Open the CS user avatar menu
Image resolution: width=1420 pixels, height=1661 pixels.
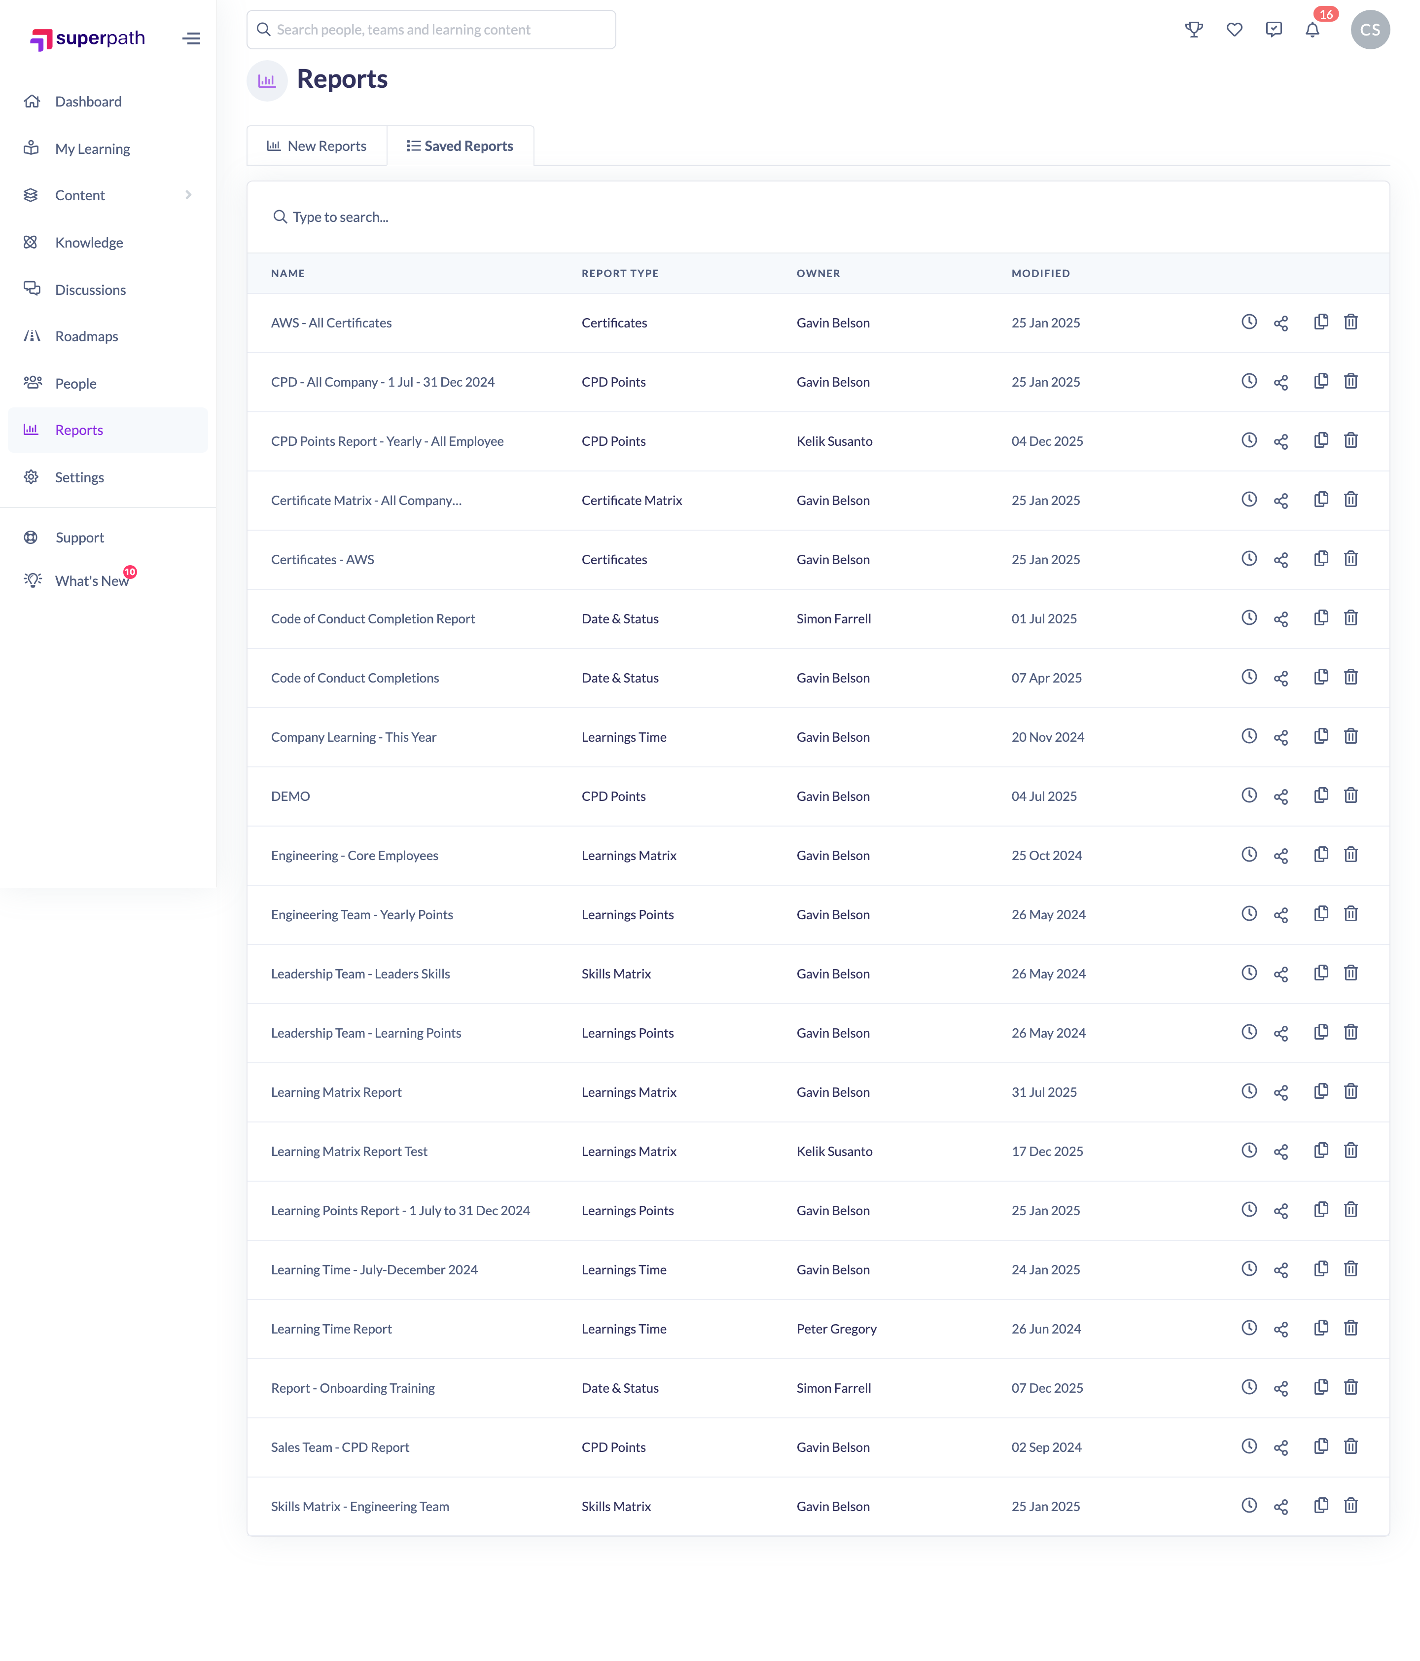click(x=1370, y=30)
